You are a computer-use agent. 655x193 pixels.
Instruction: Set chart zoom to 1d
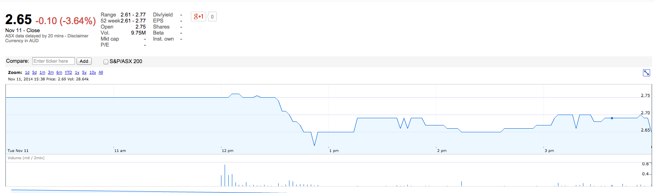[27, 72]
